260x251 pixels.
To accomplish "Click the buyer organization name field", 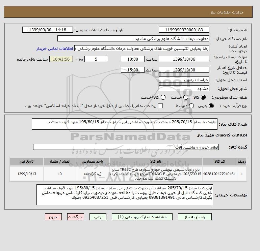I will (133, 38).
